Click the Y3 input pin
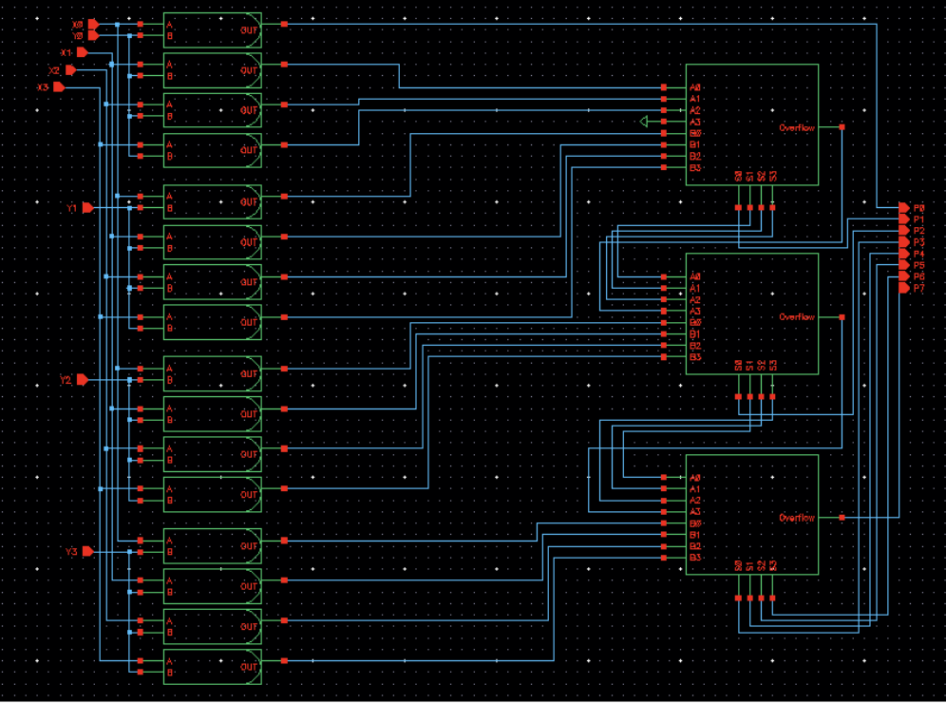Image resolution: width=946 pixels, height=703 pixels. point(87,552)
